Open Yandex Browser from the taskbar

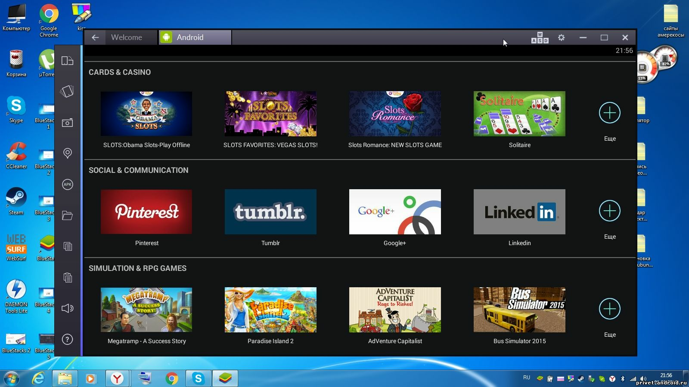pyautogui.click(x=117, y=378)
